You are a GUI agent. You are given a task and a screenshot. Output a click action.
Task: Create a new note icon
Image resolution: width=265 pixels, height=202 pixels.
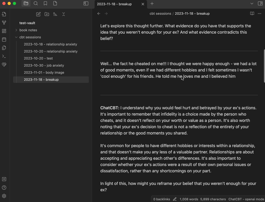(38, 14)
